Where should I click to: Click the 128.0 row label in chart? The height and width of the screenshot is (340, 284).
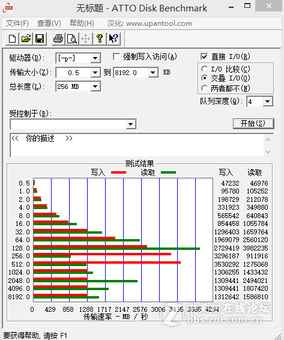tap(21, 248)
